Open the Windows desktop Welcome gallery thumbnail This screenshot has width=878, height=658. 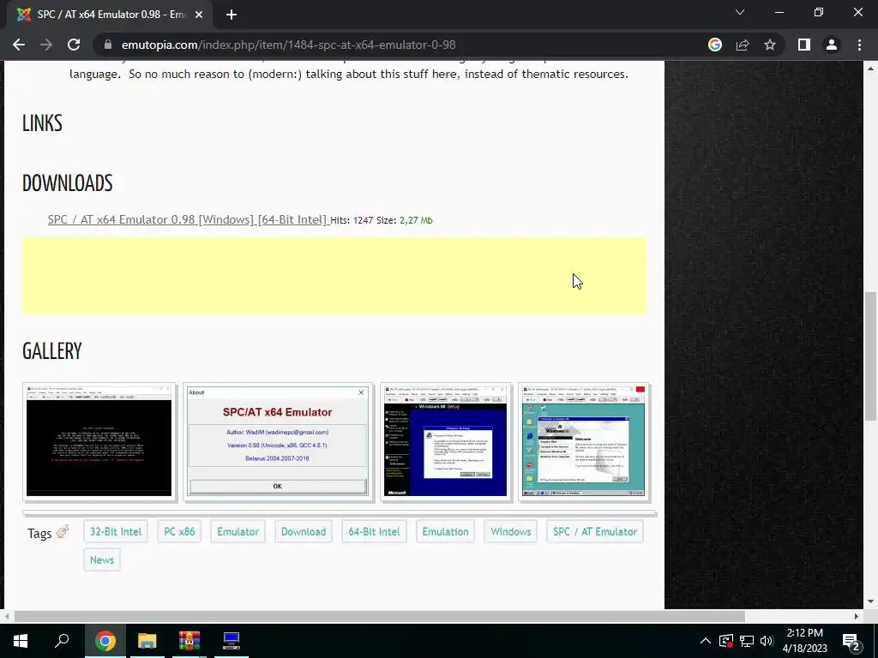[x=583, y=441]
